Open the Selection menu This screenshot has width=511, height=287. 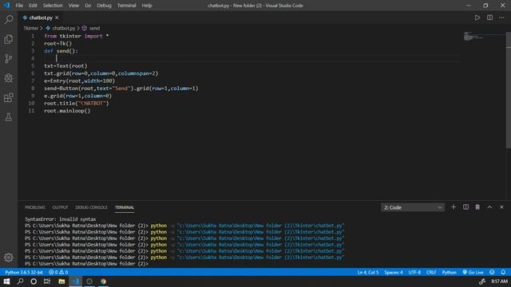coord(53,6)
